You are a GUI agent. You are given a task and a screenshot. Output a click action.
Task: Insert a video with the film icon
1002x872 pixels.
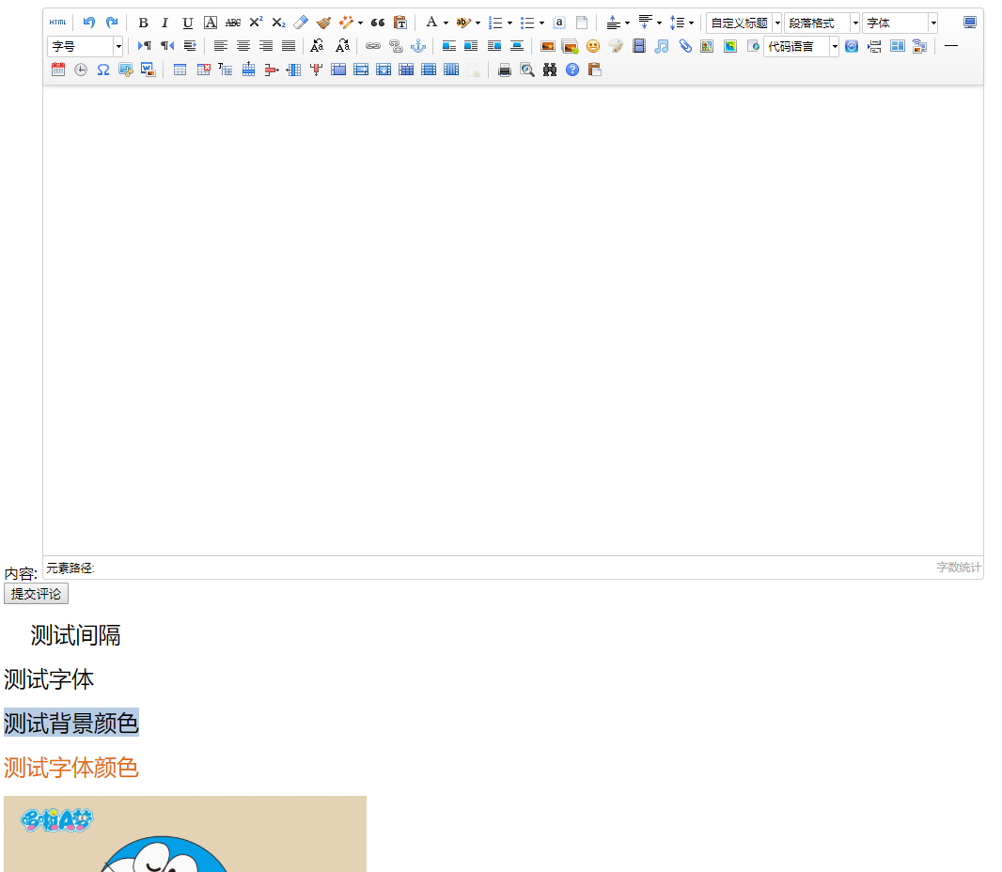(638, 46)
